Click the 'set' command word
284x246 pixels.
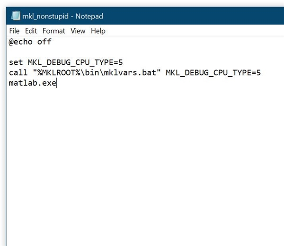pyautogui.click(x=16, y=62)
